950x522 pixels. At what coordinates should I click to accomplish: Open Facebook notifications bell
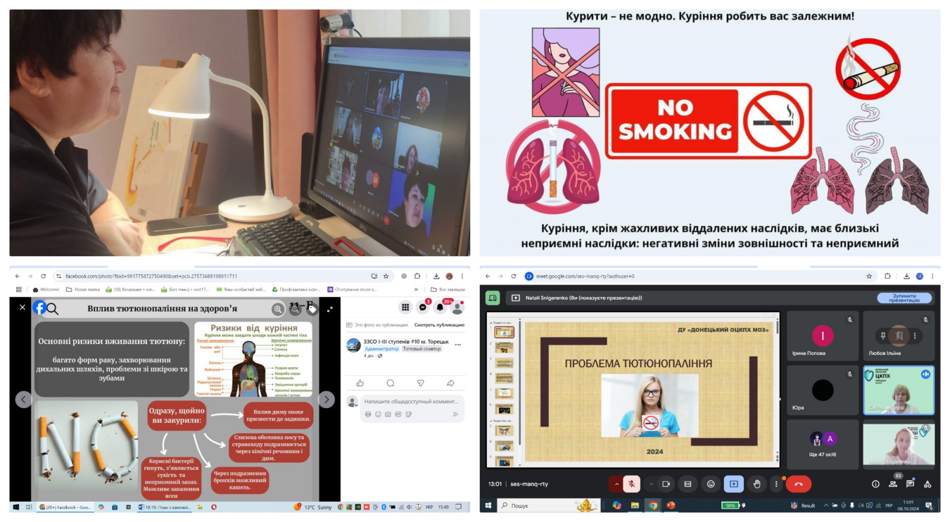click(x=440, y=307)
